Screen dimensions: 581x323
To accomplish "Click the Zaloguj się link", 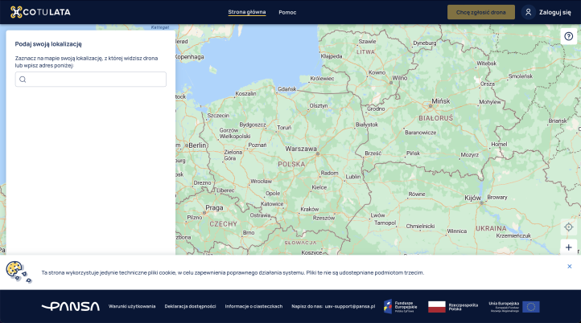I will (x=554, y=12).
